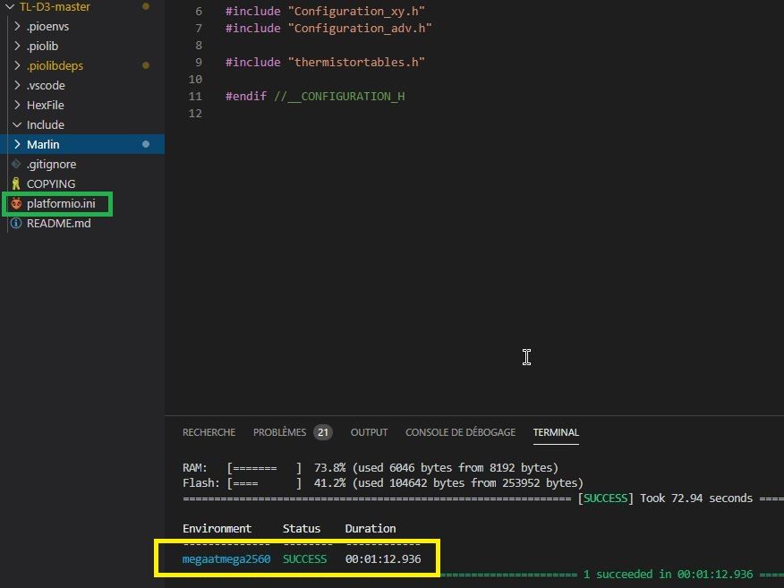This screenshot has width=784, height=588.
Task: Click the info icon next to README.md
Action: tap(16, 223)
